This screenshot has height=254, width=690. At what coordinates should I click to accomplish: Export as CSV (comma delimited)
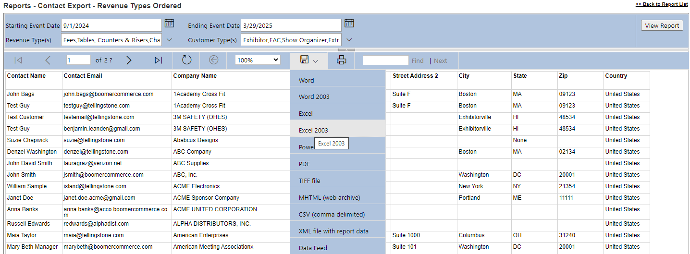[332, 215]
